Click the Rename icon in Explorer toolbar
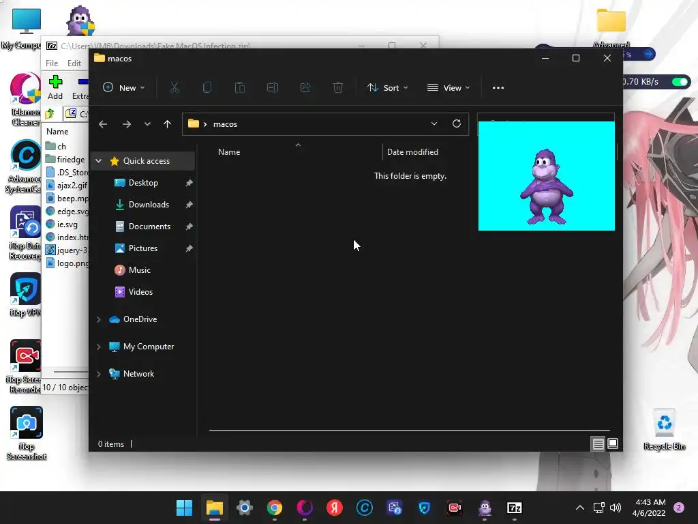Image resolution: width=698 pixels, height=524 pixels. click(x=273, y=88)
